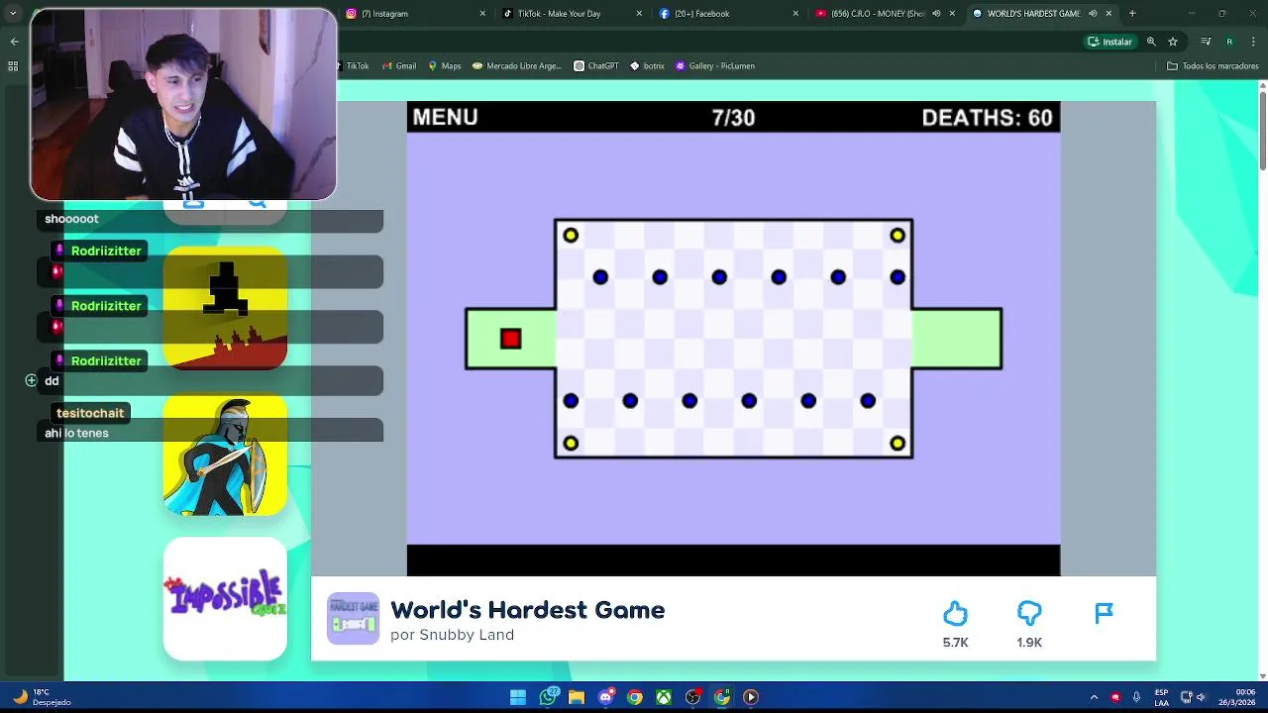Close the Instagram tab
Viewport: 1268px width, 713px height.
(x=482, y=14)
